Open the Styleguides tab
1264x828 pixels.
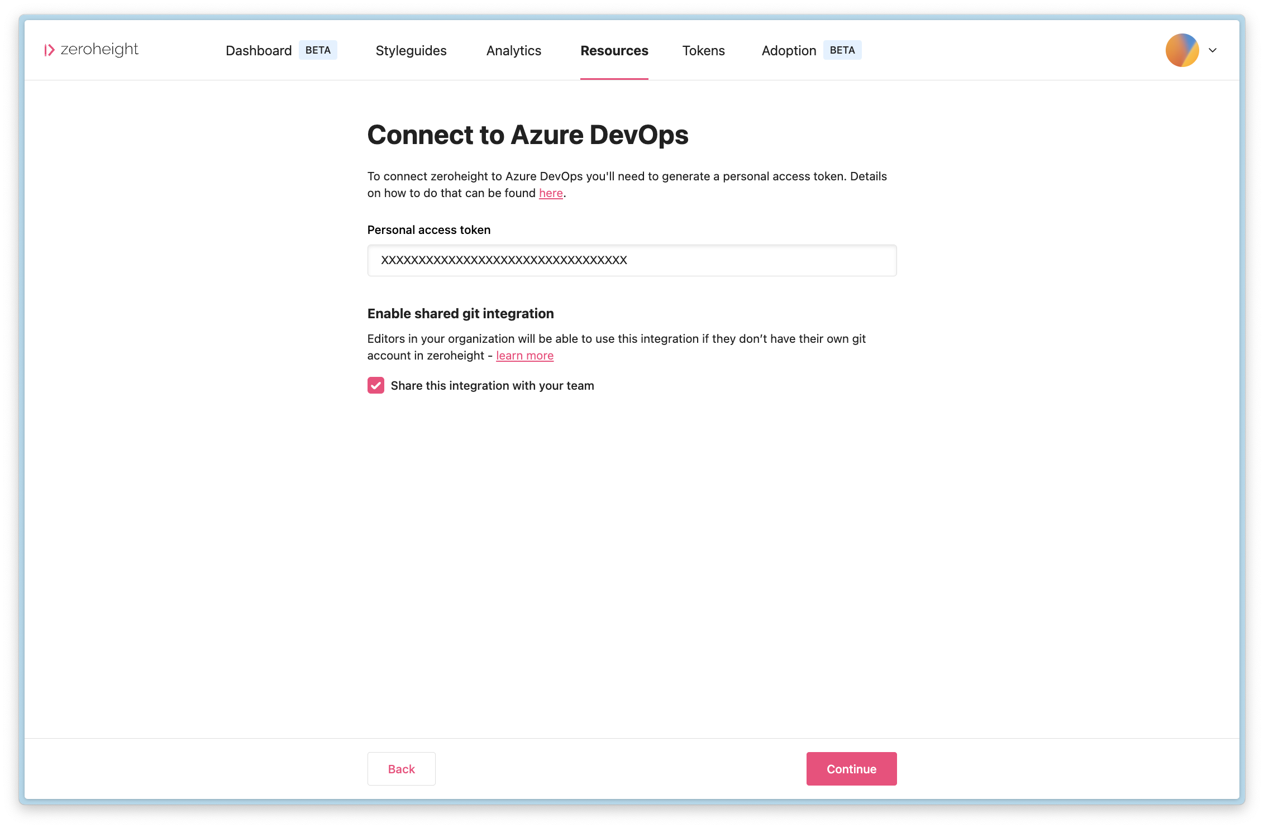point(411,50)
